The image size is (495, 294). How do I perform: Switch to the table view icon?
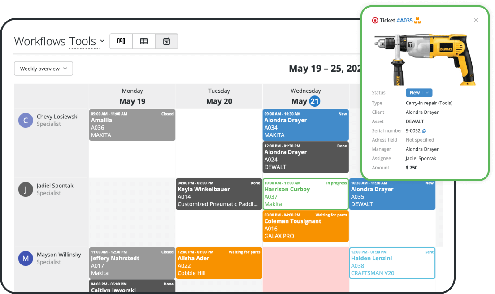click(x=143, y=41)
